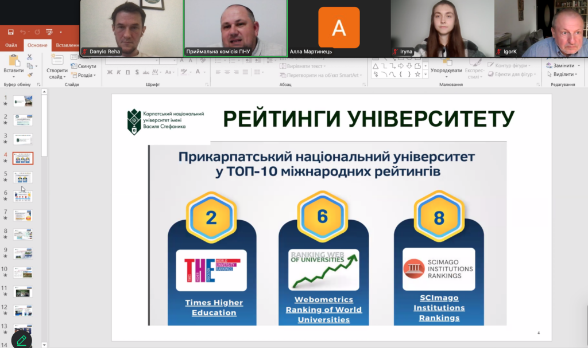Pick the font color A button

(x=198, y=72)
